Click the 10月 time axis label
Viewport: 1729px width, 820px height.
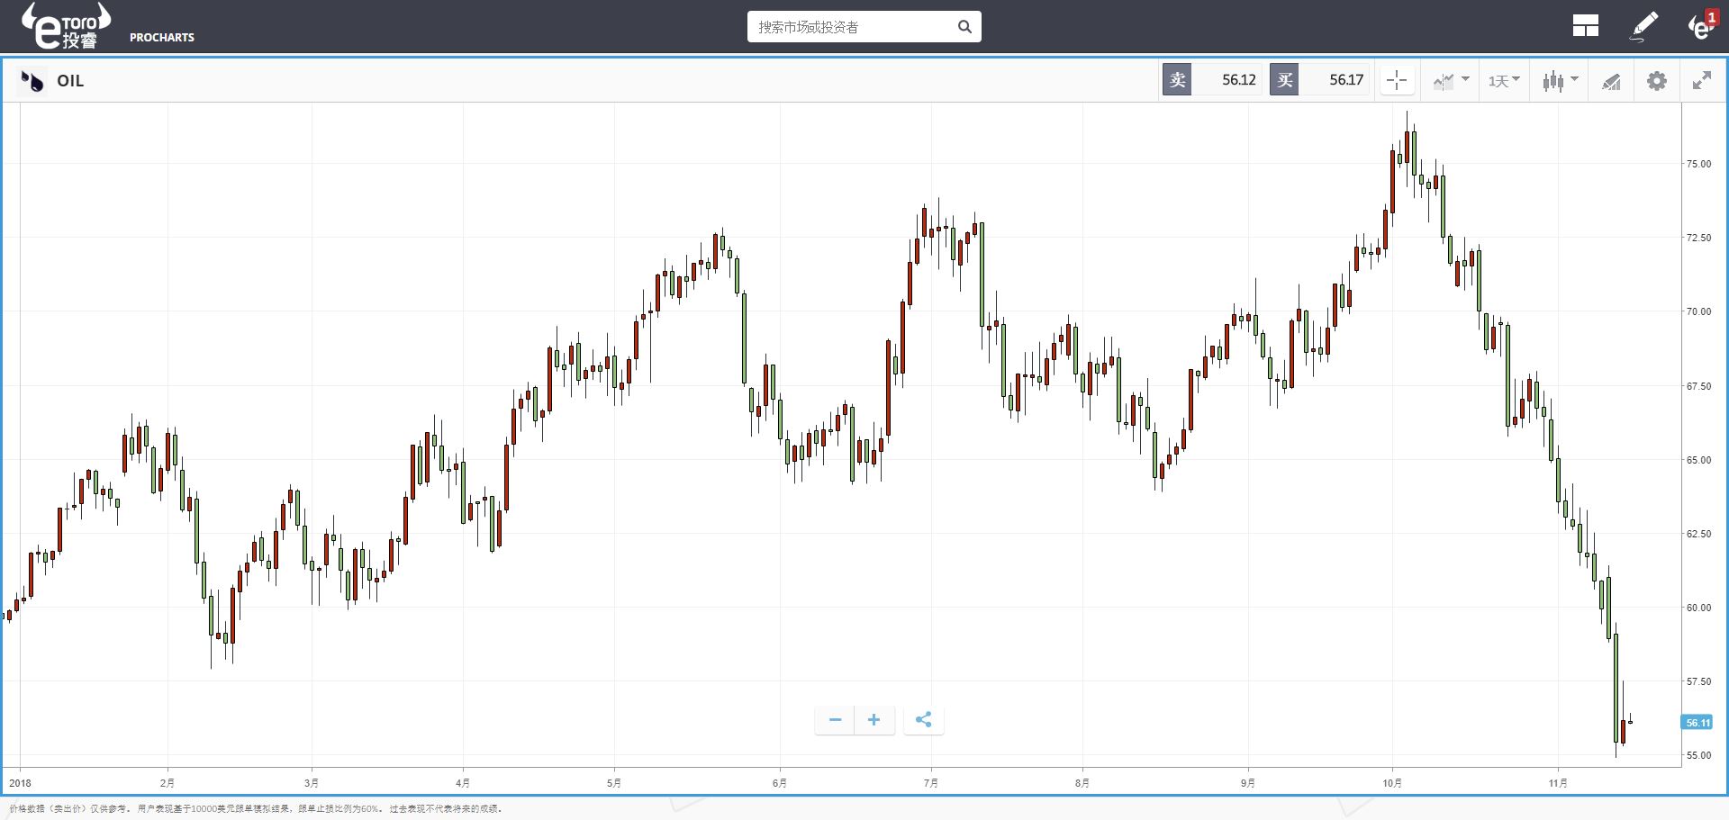pos(1392,783)
